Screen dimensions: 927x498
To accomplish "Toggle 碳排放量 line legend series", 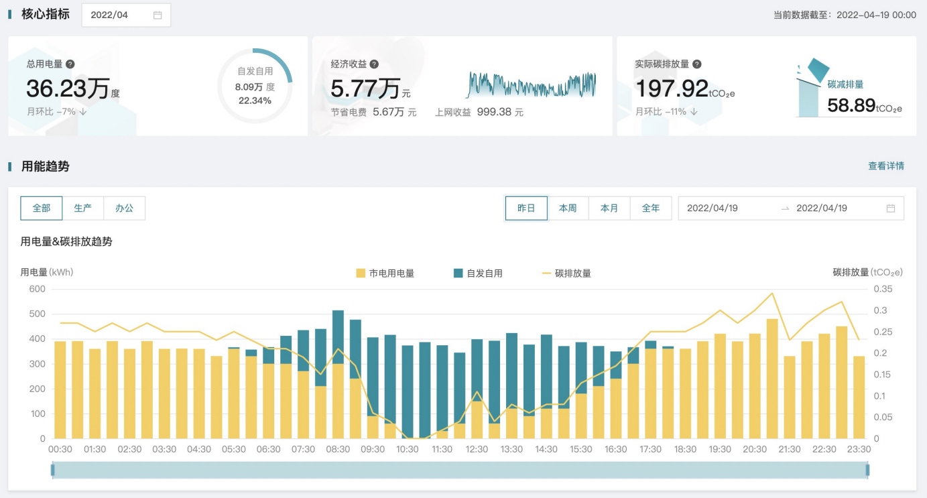I will 566,273.
